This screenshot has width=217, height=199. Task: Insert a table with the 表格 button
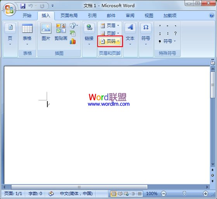click(27, 34)
